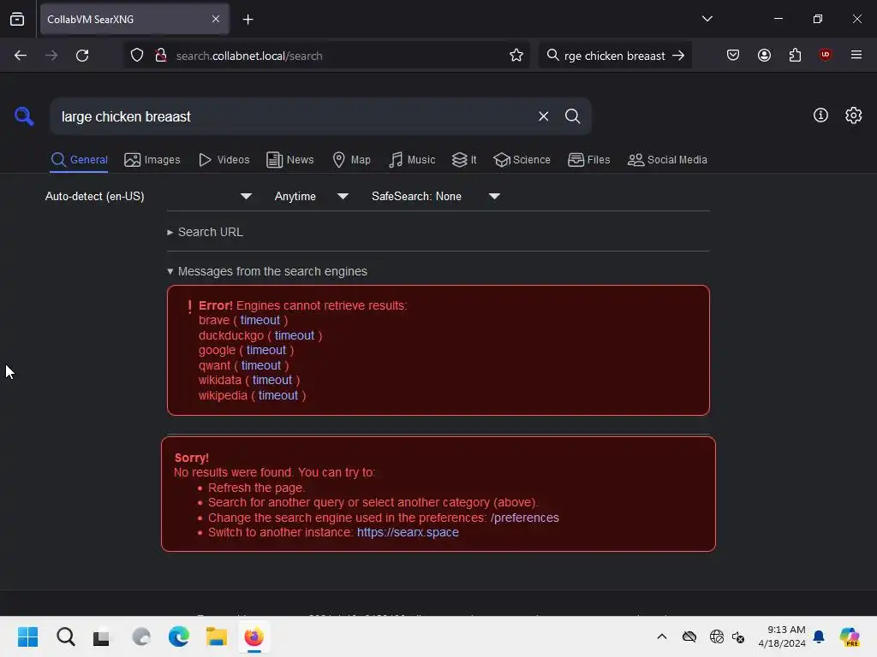Click the duckduckgo timeout link

coord(295,335)
